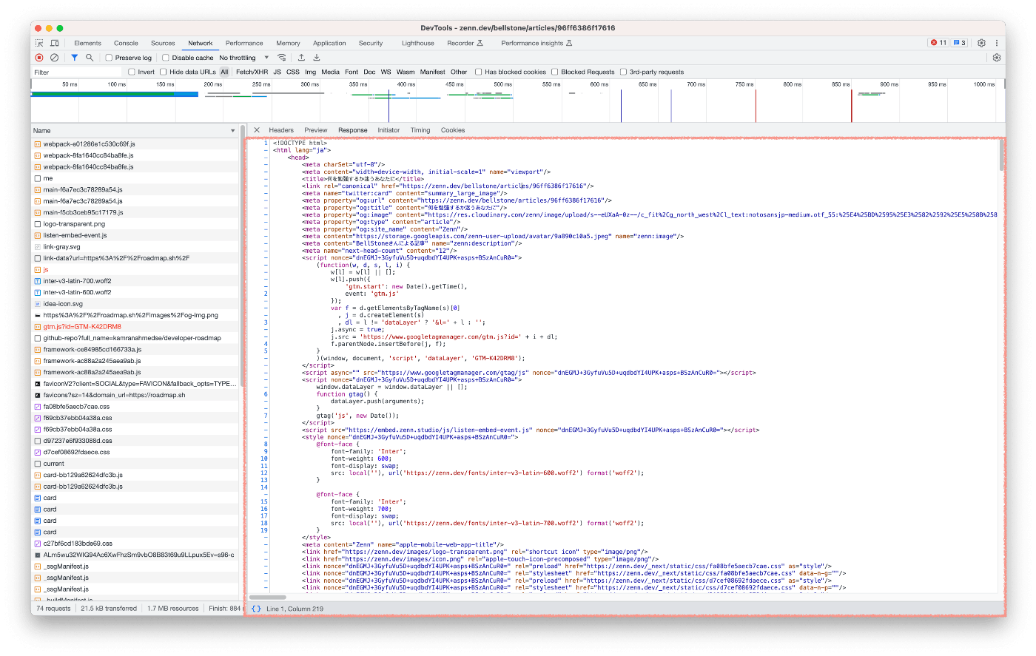Image resolution: width=1036 pixels, height=656 pixels.
Task: Select the All filter type
Action: 225,72
